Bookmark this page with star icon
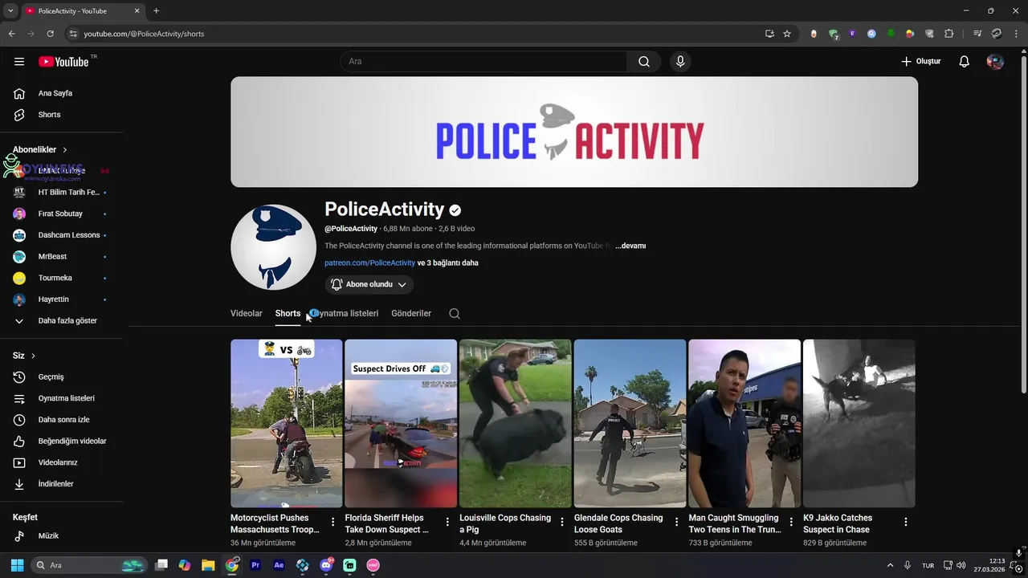Screen dimensions: 1028x578 787,34
